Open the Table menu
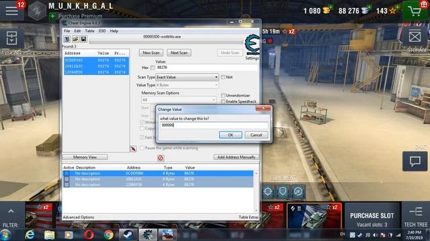430x241 pixels. [89, 31]
